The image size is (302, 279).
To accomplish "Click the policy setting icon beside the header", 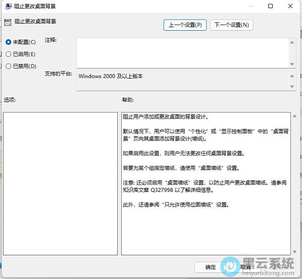I will (x=8, y=22).
